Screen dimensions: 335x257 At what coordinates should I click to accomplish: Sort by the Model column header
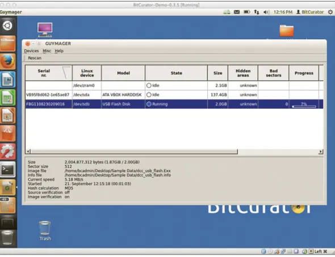[x=123, y=73]
